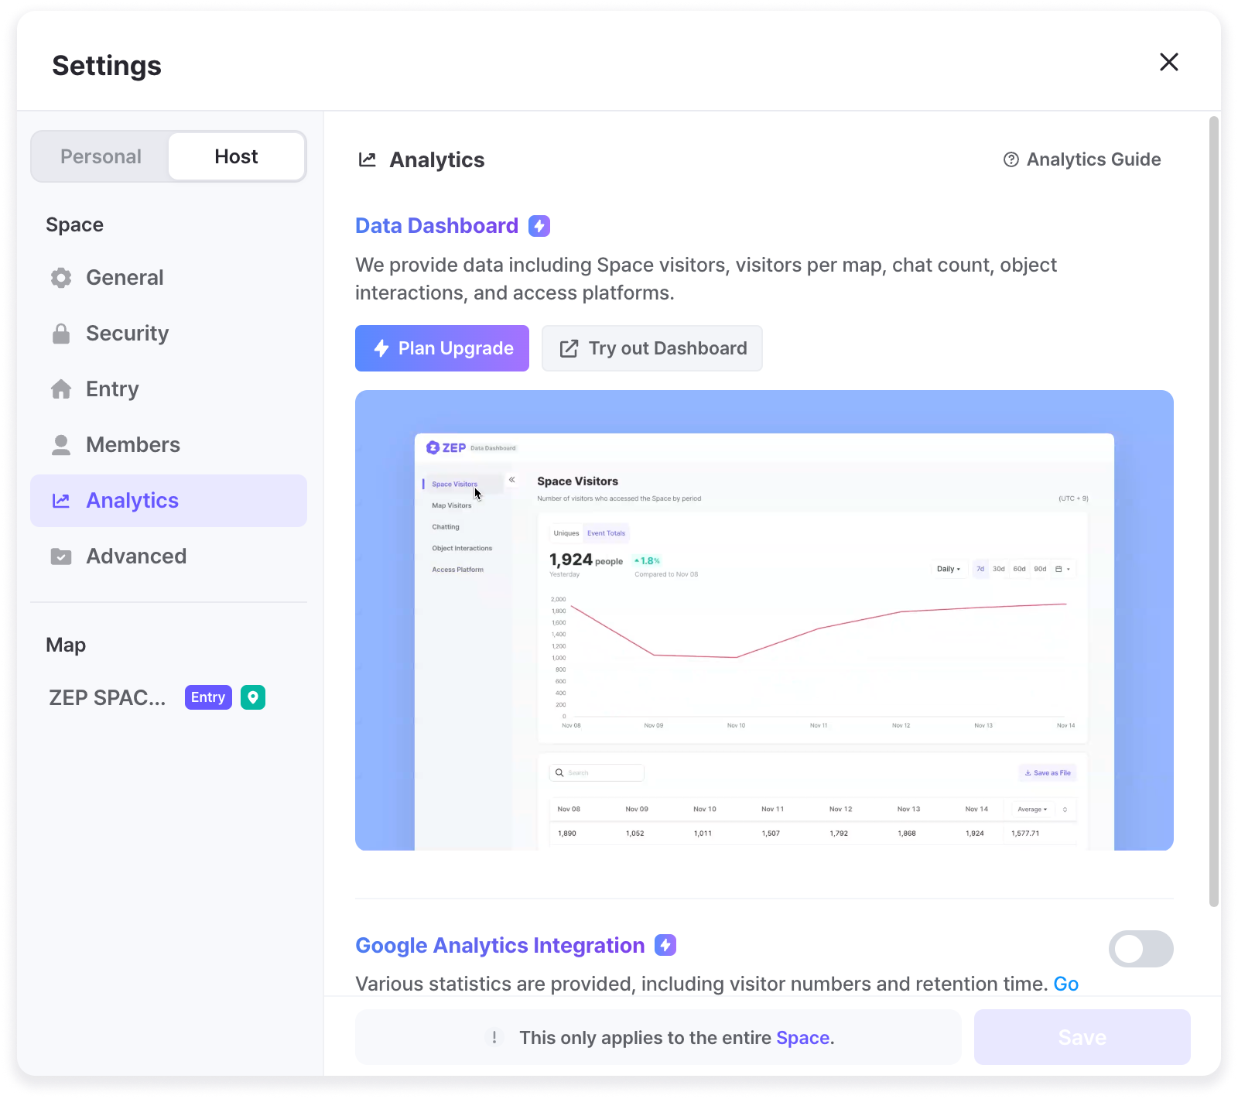This screenshot has height=1099, width=1238.
Task: Click lightning badge beside Google Analytics Integration
Action: point(665,945)
